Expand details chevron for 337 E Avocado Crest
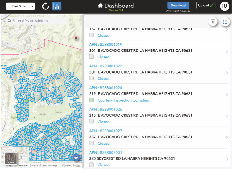232x169 pixels. 227,137
